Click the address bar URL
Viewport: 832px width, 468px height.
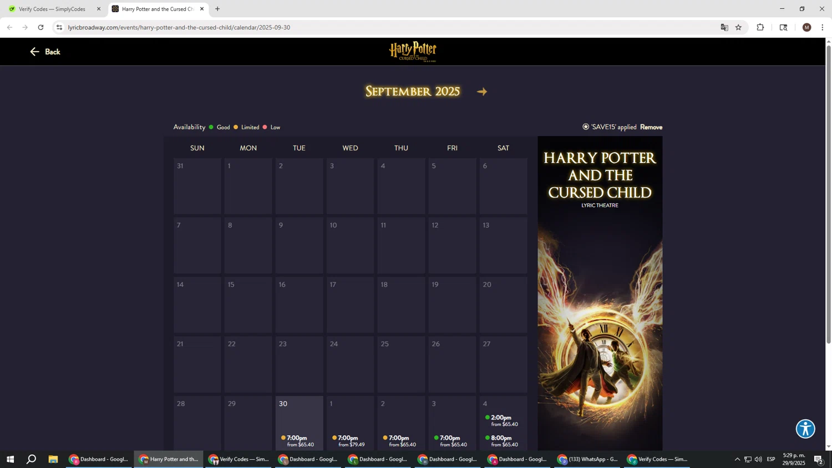pyautogui.click(x=179, y=27)
